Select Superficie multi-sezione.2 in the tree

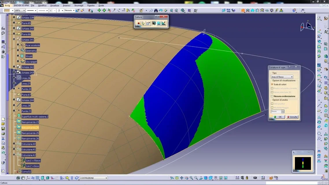coord(35,116)
